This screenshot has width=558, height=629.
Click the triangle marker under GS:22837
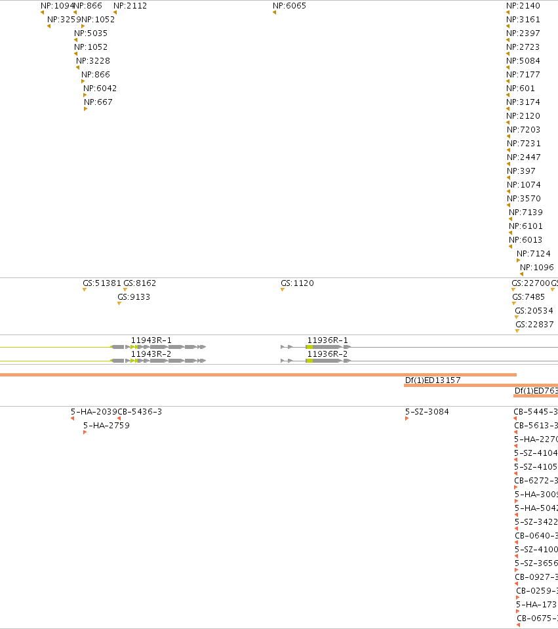pos(517,331)
